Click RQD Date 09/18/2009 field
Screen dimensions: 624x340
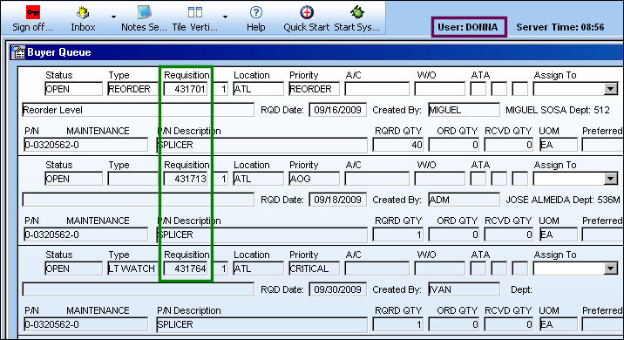[337, 200]
